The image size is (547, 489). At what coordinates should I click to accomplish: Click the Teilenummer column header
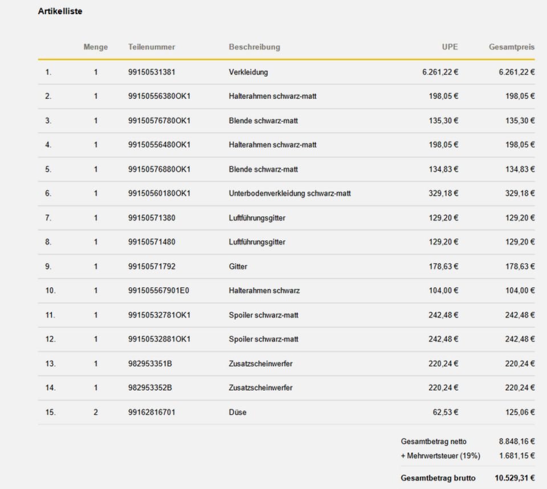[152, 47]
